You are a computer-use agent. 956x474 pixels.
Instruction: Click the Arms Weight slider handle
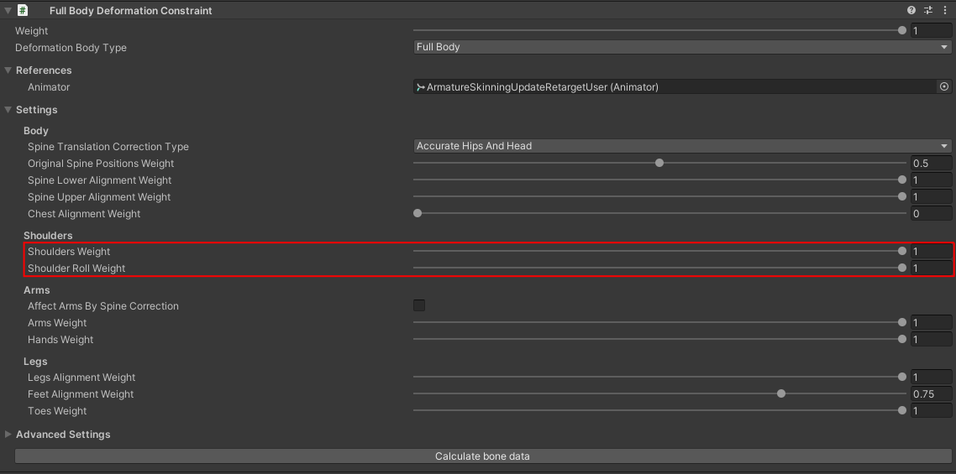pyautogui.click(x=902, y=322)
